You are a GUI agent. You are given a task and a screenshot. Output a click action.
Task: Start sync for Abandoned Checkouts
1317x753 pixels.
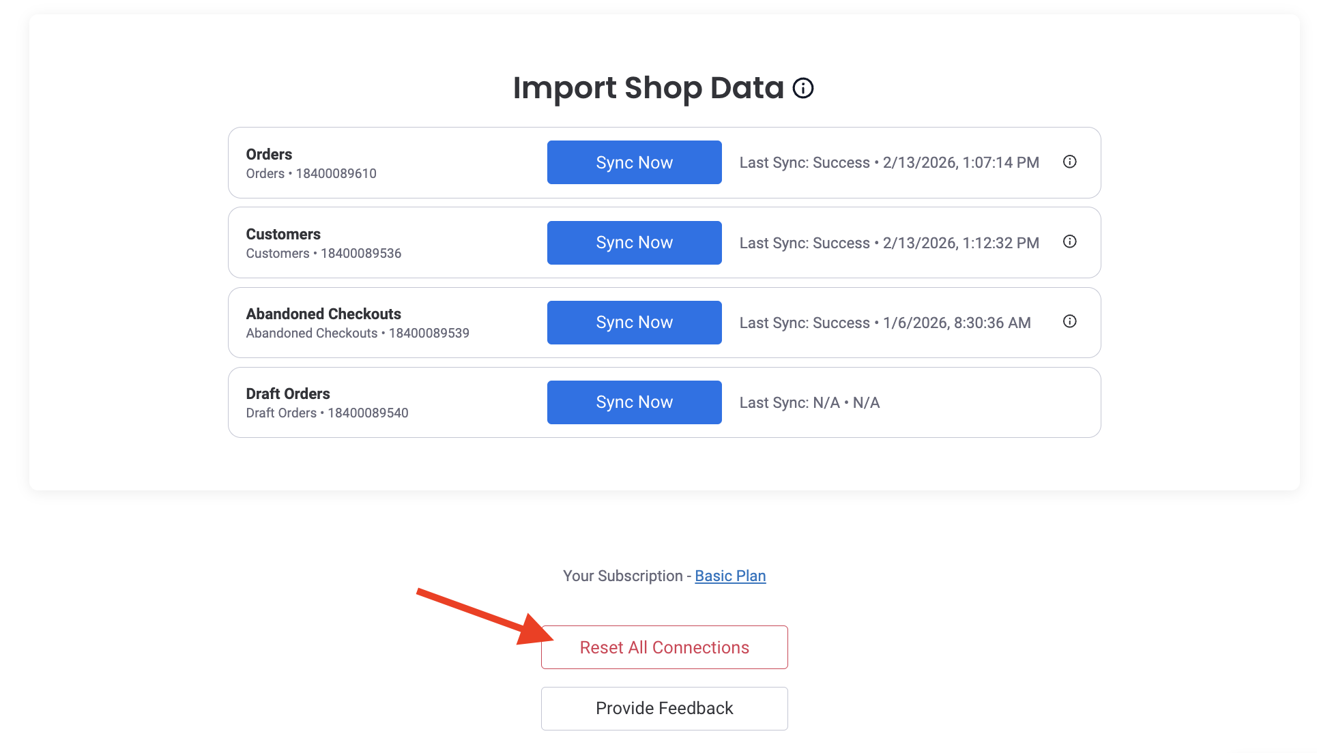click(634, 323)
